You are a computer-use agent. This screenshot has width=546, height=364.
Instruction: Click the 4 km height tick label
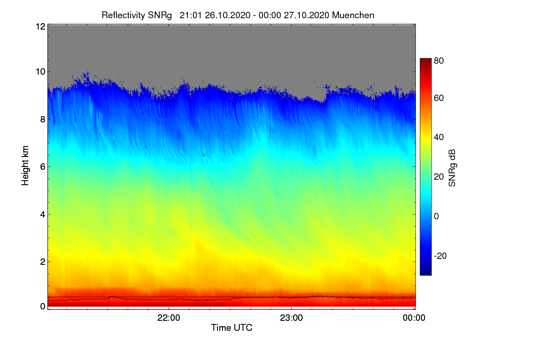pos(43,214)
